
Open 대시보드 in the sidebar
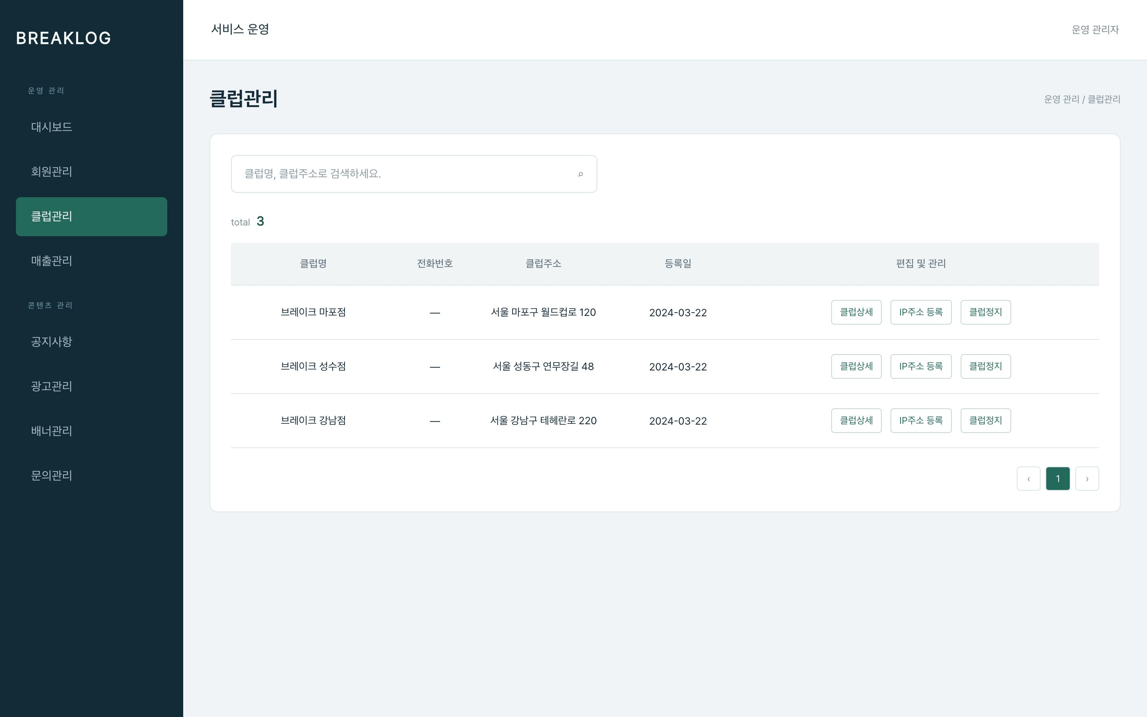coord(91,127)
